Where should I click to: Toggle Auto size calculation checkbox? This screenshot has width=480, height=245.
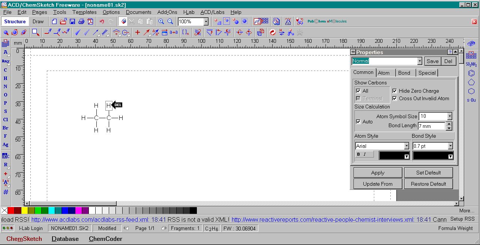(x=358, y=122)
